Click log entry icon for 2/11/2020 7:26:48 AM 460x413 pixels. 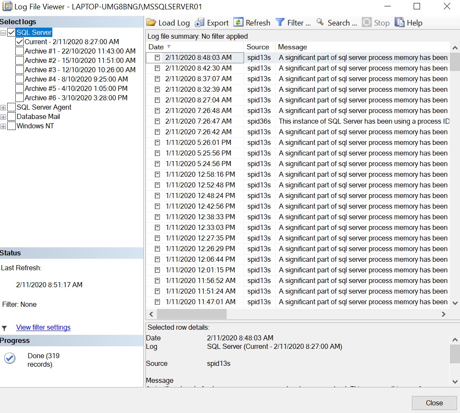158,111
